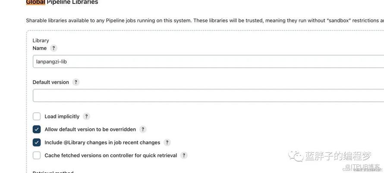This screenshot has width=384, height=173.
Task: Click the Name label above the text field
Action: (40, 48)
